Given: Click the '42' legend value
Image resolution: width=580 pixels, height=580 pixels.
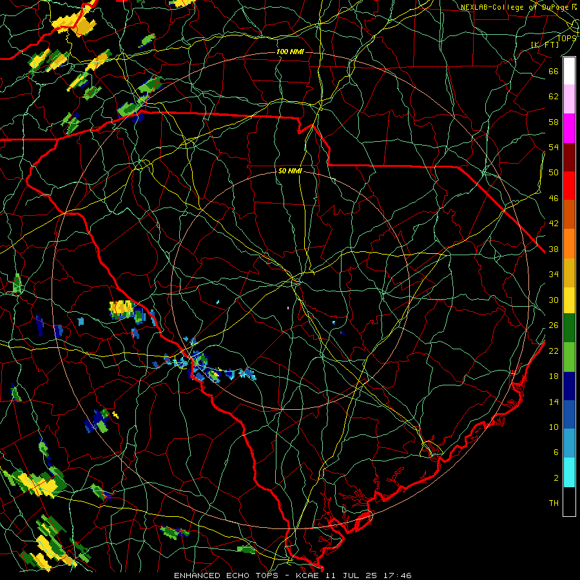Looking at the screenshot, I should click(554, 224).
